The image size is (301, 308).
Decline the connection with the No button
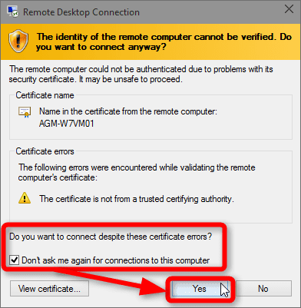click(x=263, y=289)
